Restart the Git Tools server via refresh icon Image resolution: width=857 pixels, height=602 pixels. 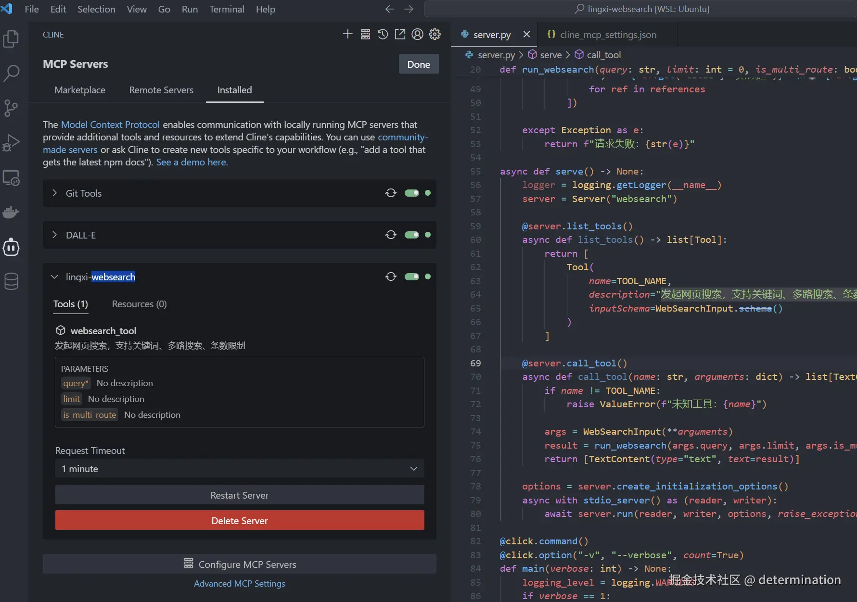click(391, 193)
